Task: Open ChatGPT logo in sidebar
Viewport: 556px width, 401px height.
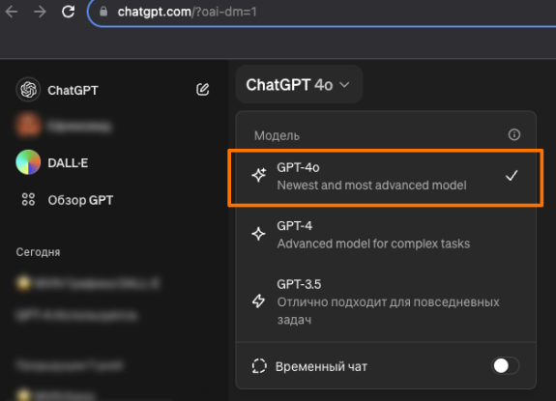Action: (x=28, y=90)
